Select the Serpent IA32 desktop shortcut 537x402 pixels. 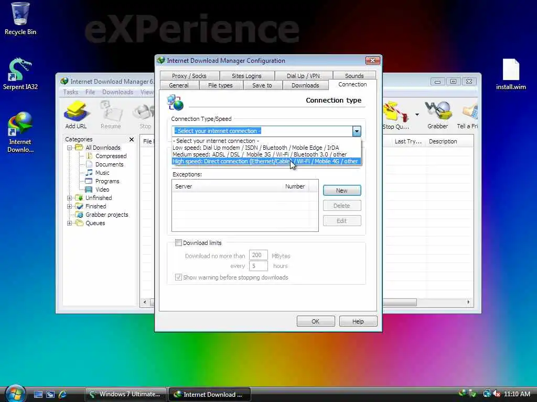click(20, 74)
